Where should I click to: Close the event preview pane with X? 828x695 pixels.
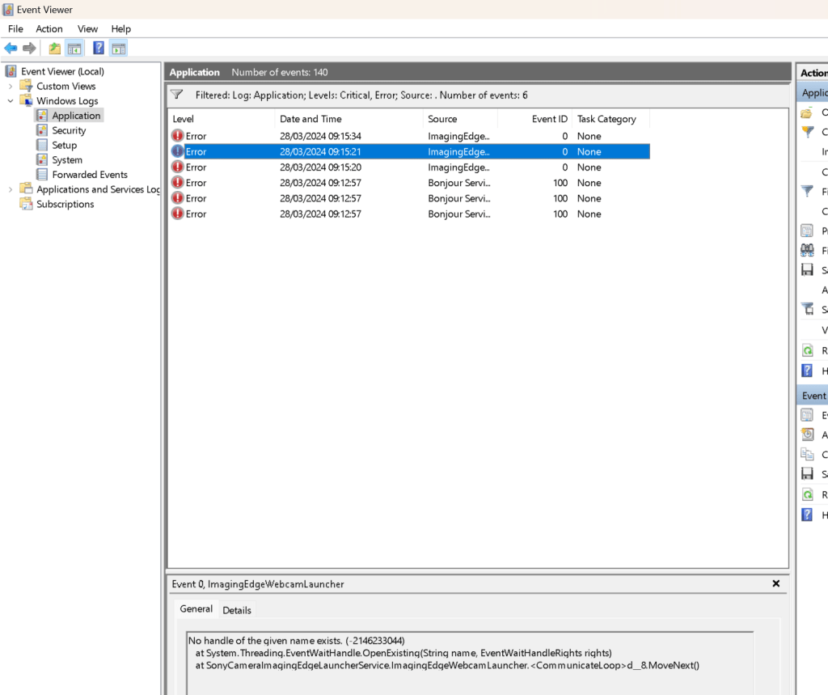coord(775,583)
